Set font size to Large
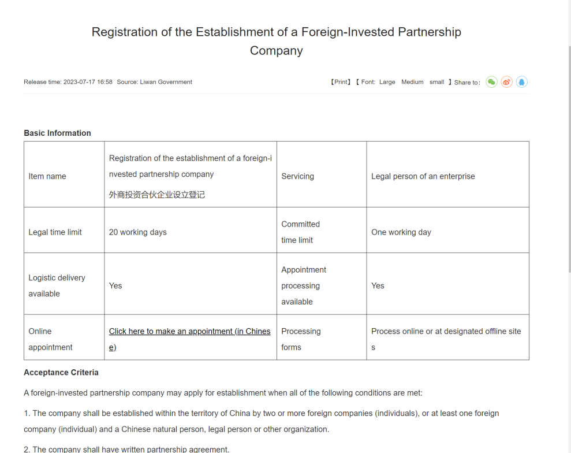The width and height of the screenshot is (571, 453). [x=387, y=82]
